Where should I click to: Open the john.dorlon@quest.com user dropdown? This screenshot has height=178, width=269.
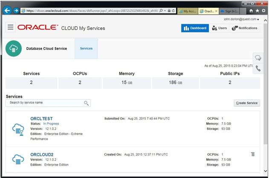[x=241, y=19]
